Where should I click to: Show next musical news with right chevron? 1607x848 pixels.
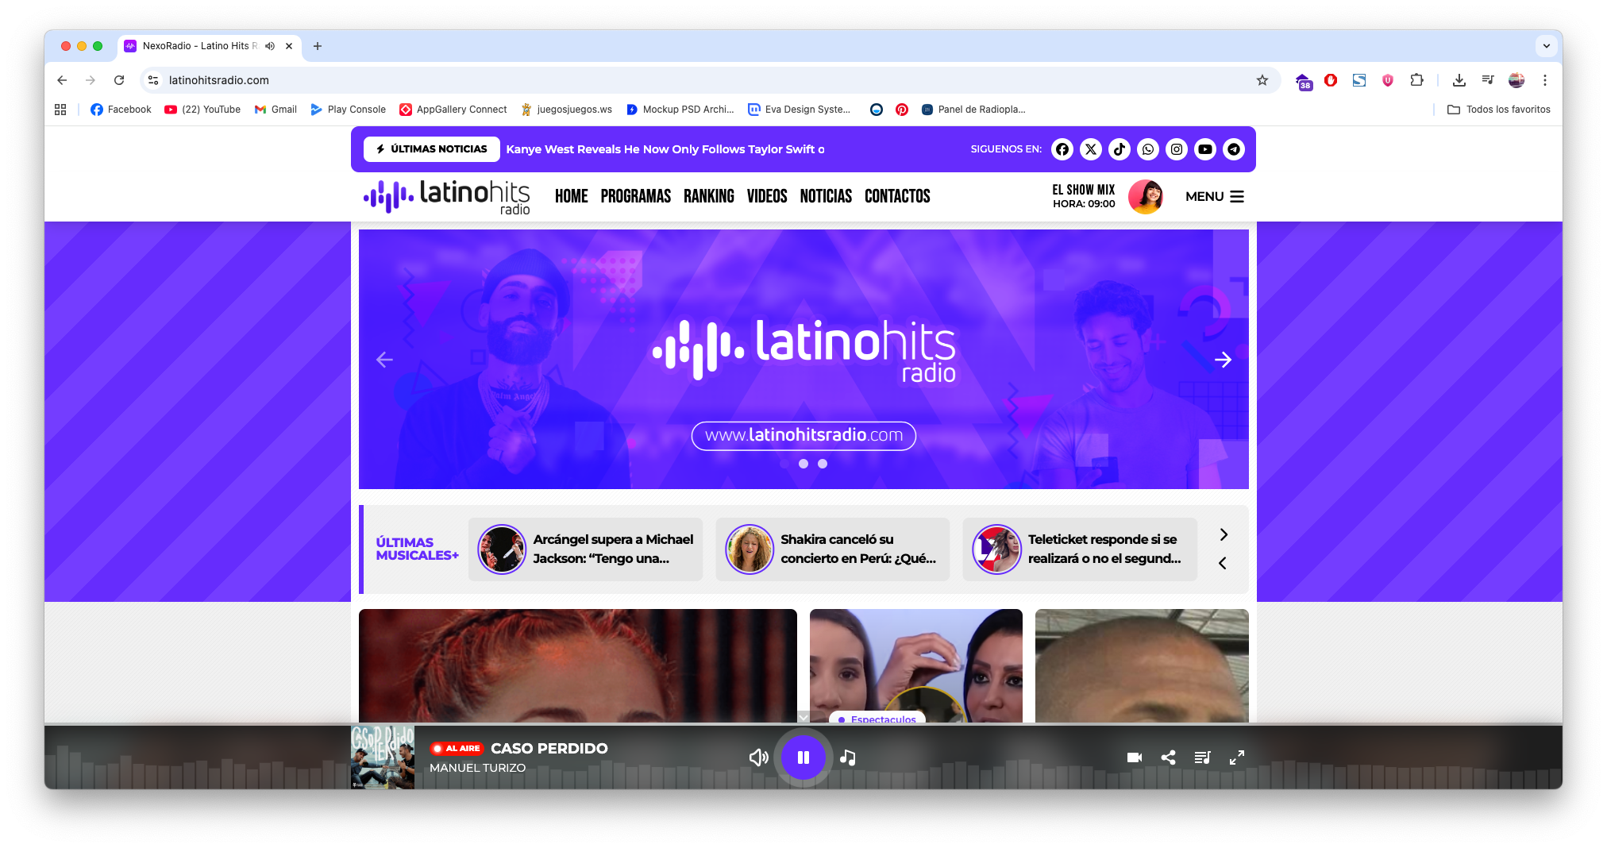click(1224, 534)
